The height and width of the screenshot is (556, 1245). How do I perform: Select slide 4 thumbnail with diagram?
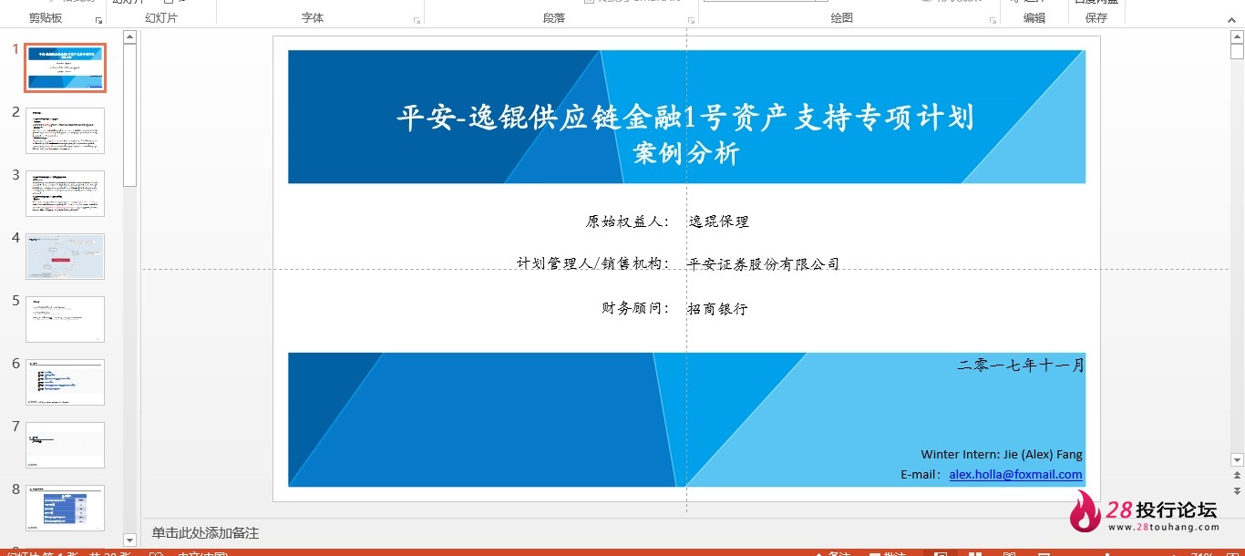pyautogui.click(x=65, y=256)
